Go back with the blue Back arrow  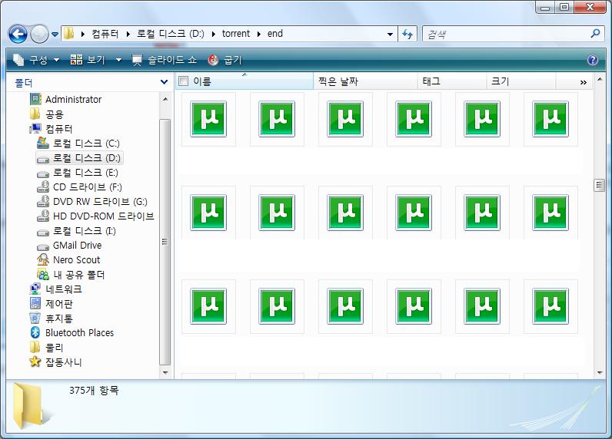tap(18, 35)
